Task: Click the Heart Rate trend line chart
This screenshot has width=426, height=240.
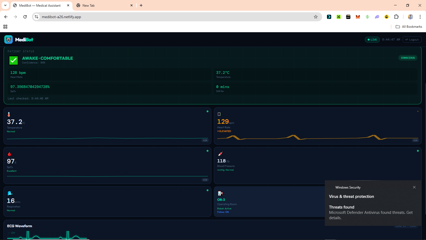Action: [x=318, y=137]
